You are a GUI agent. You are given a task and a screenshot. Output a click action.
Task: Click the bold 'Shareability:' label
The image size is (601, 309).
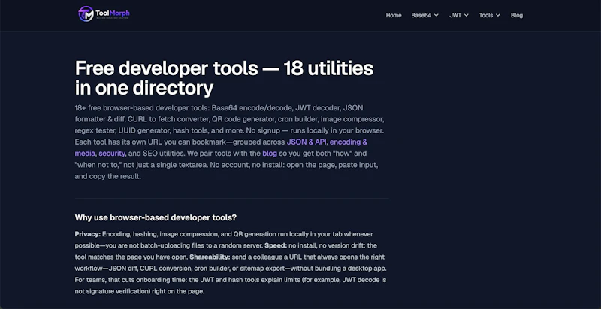pyautogui.click(x=210, y=256)
